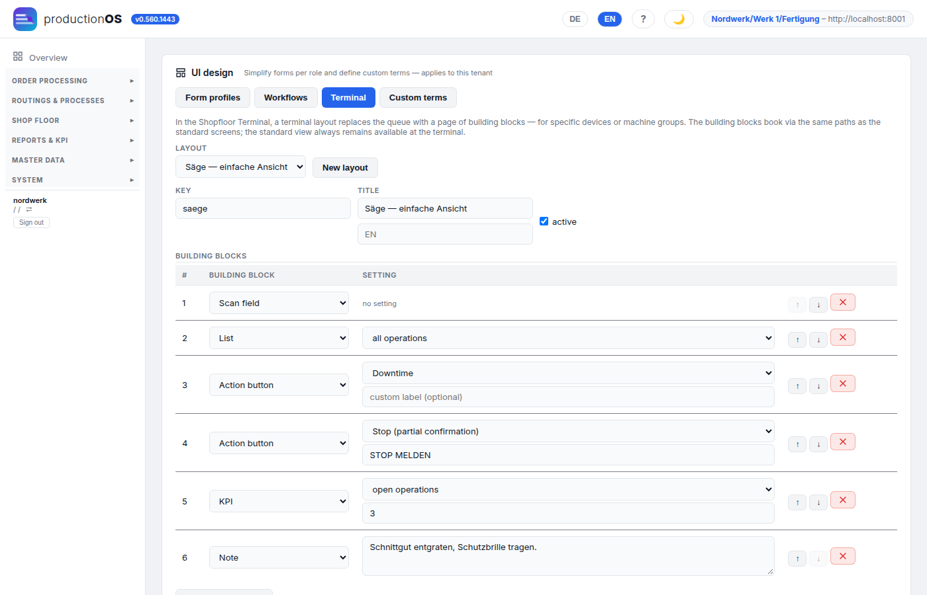927x595 pixels.
Task: Open the Nordwerk/Werk 1/Fertigung tenant selector
Action: (808, 19)
